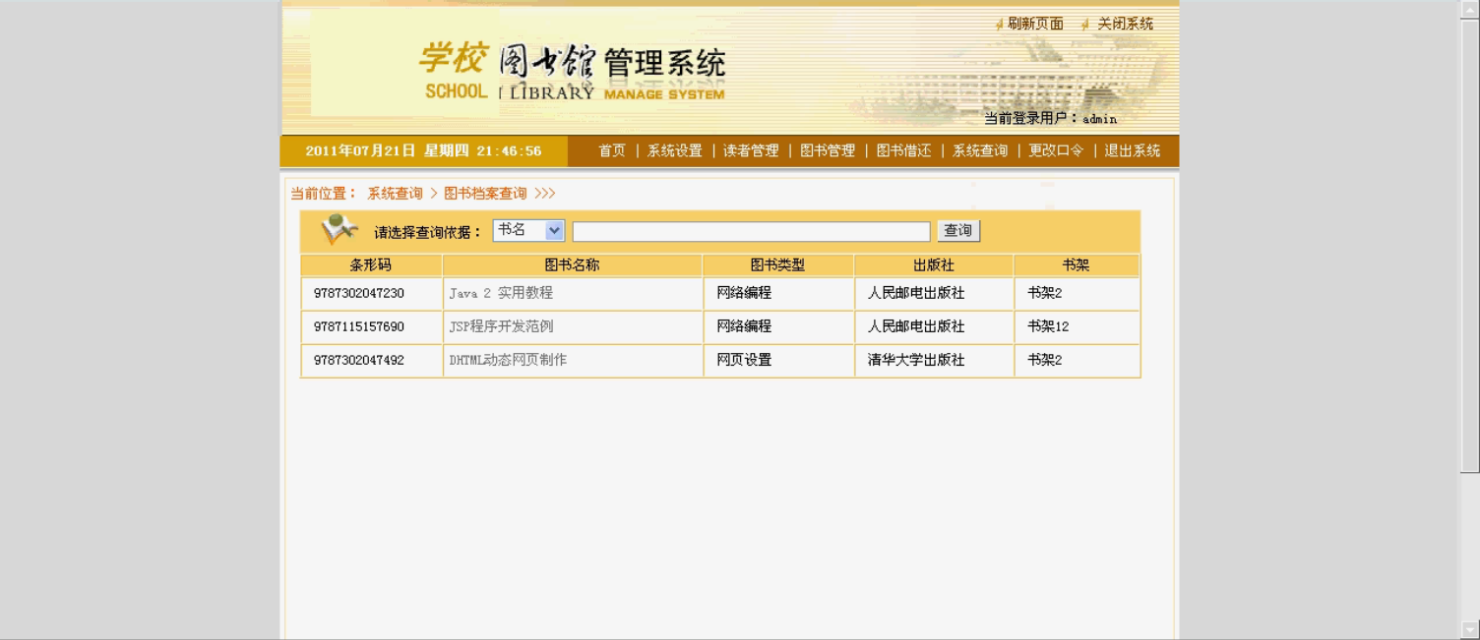
Task: Click 图书档案查询 in the breadcrumb
Action: point(485,194)
